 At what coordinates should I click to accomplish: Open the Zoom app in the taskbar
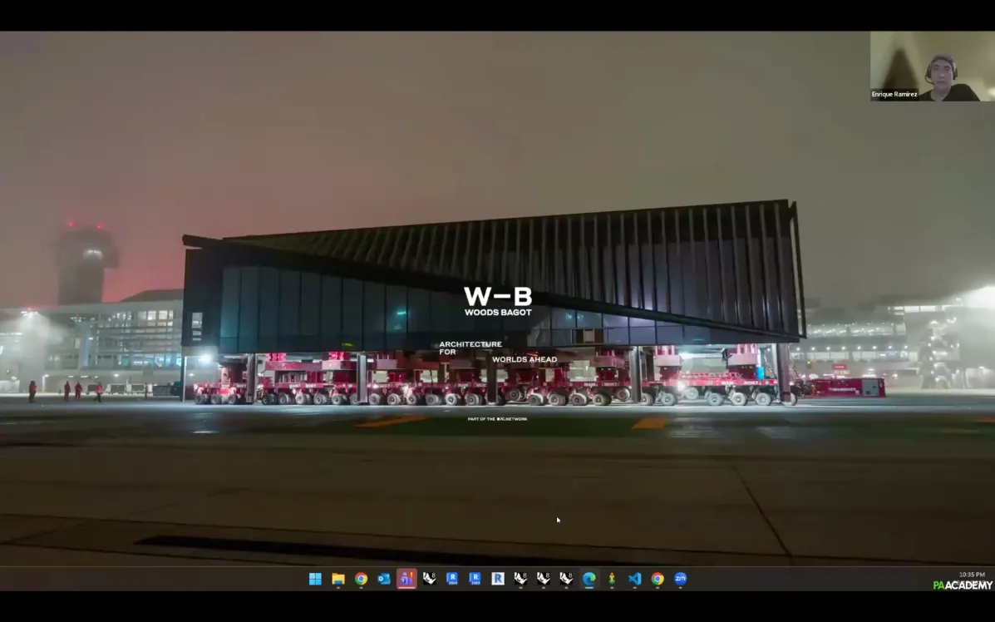click(x=680, y=579)
